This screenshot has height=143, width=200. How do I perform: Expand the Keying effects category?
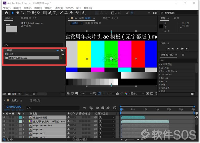[159, 78]
